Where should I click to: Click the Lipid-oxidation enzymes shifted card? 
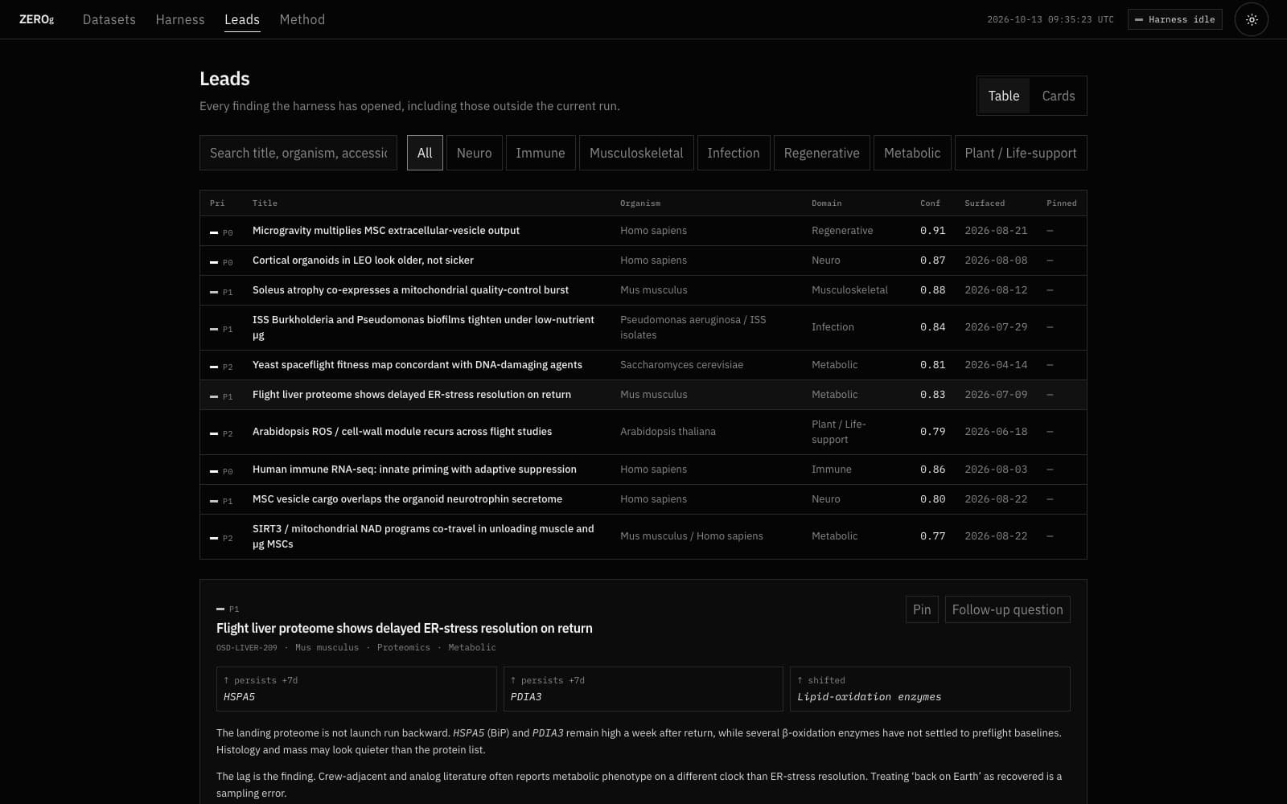click(930, 689)
